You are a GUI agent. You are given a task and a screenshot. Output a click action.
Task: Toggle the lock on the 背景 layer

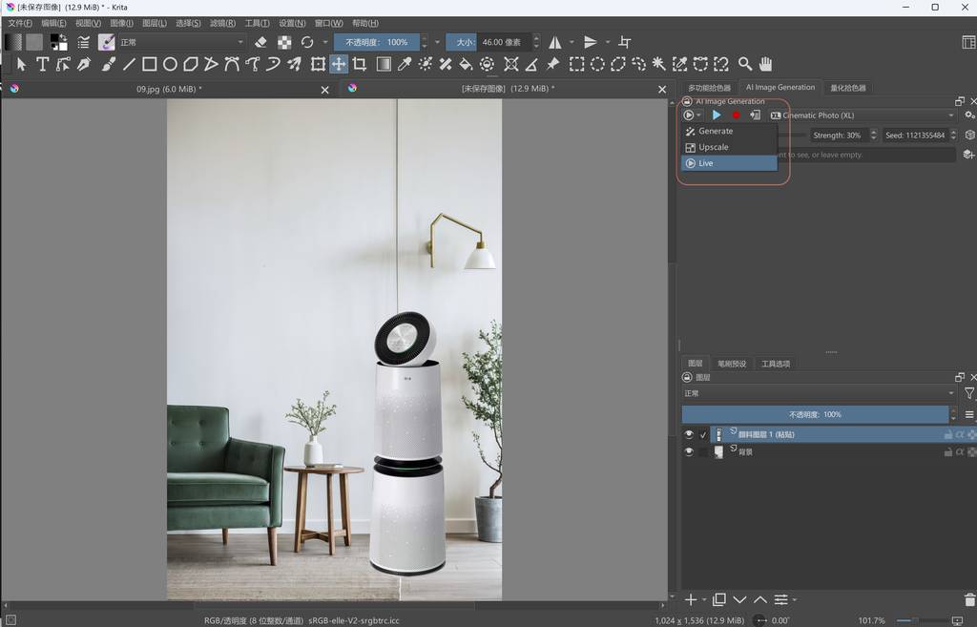point(947,452)
